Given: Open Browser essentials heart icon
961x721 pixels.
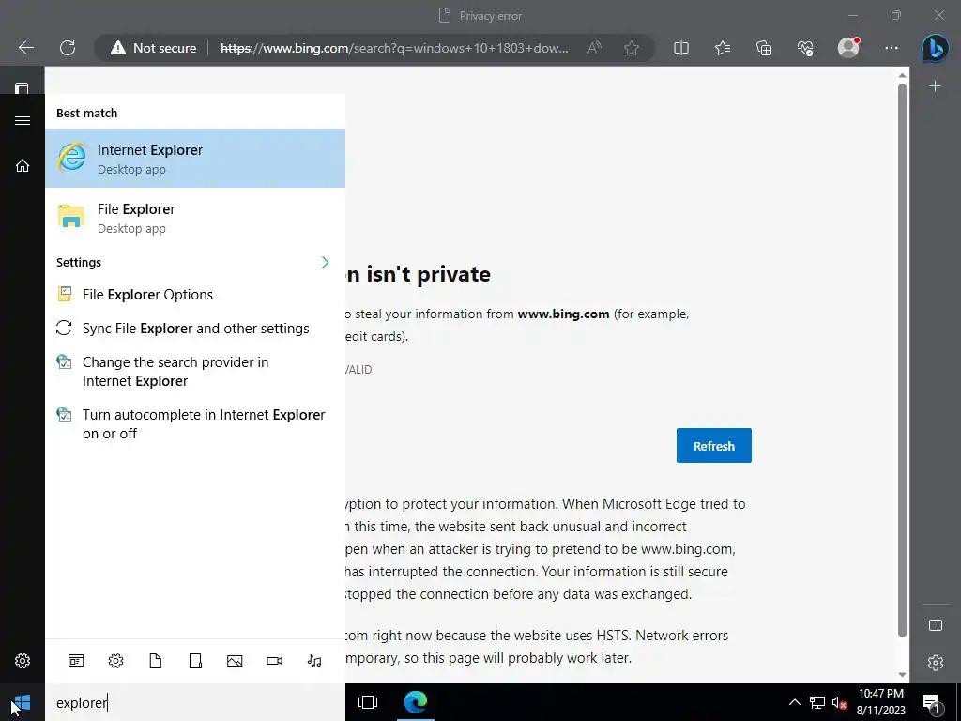Looking at the screenshot, I should (x=805, y=48).
